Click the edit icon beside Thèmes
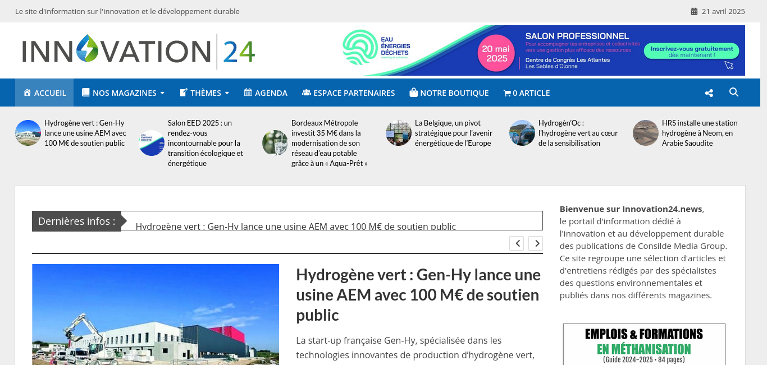 (184, 93)
